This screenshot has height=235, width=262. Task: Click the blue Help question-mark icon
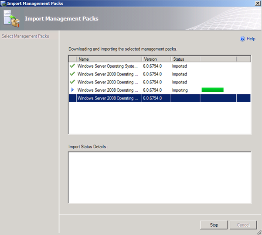click(x=242, y=39)
